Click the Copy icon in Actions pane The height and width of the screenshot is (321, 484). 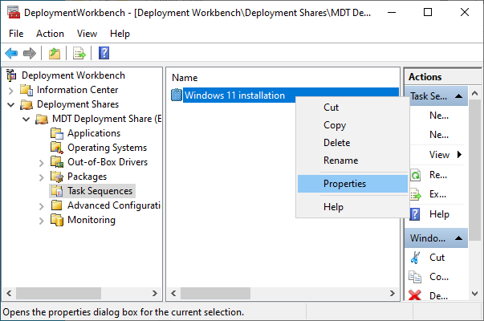(x=415, y=277)
